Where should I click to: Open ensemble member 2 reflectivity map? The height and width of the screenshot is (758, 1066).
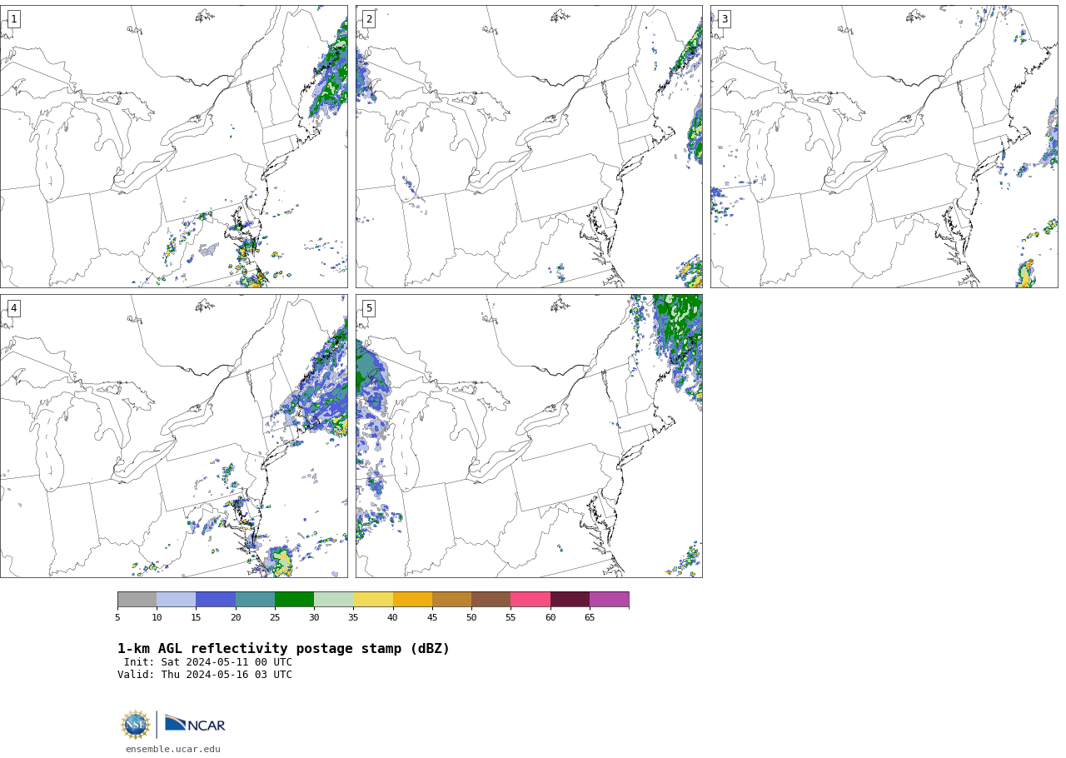tap(529, 147)
